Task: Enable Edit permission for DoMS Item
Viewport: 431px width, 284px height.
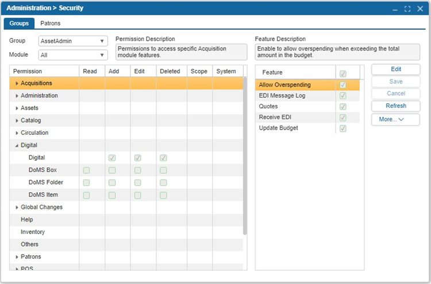Action: tap(138, 195)
